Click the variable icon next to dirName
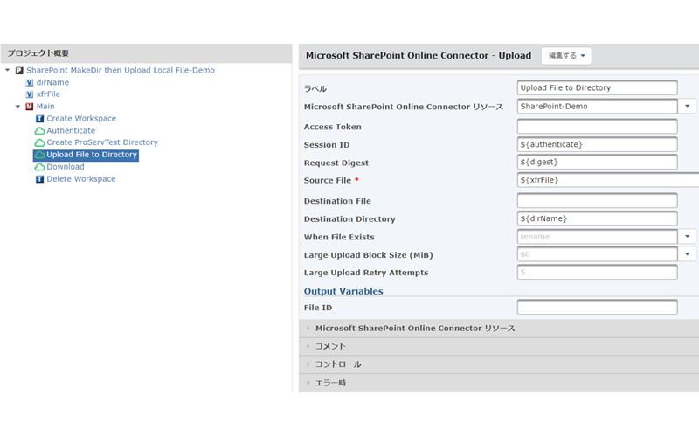This screenshot has width=699, height=437. [30, 82]
